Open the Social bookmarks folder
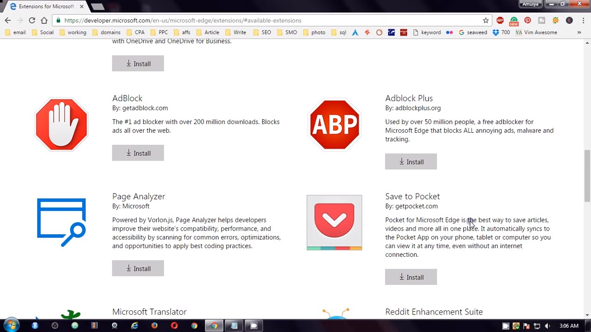The width and height of the screenshot is (591, 332). pos(42,32)
